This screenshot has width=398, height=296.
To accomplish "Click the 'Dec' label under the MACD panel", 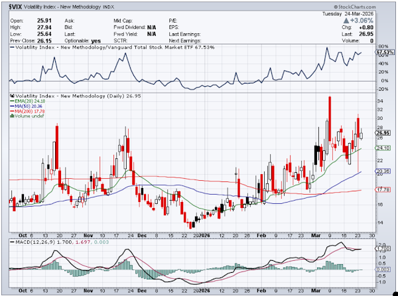I will tap(142, 291).
